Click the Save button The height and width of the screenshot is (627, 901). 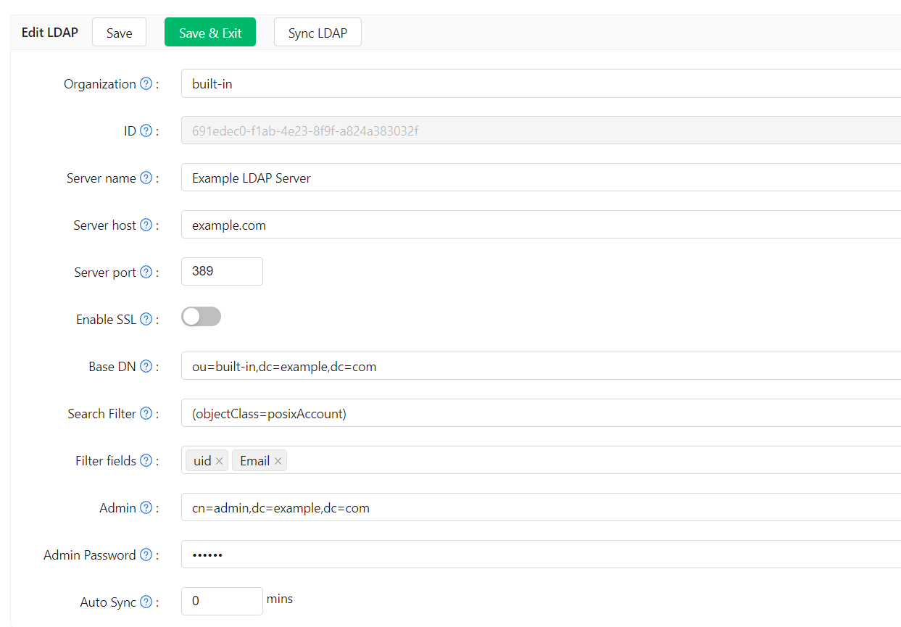click(x=119, y=32)
